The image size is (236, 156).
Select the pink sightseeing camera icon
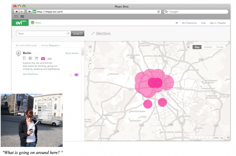click(43, 58)
